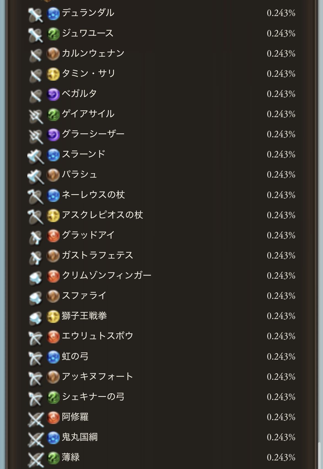Select the アスクレピオスの杖 weapon entry
This screenshot has height=469, width=323.
(x=161, y=215)
